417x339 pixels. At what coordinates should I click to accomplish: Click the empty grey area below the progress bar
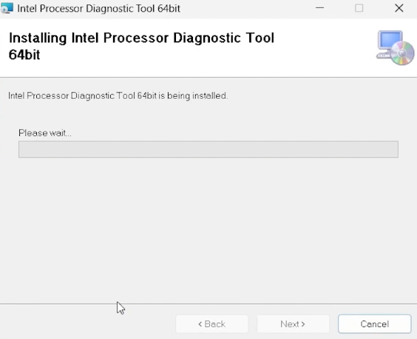pyautogui.click(x=208, y=228)
